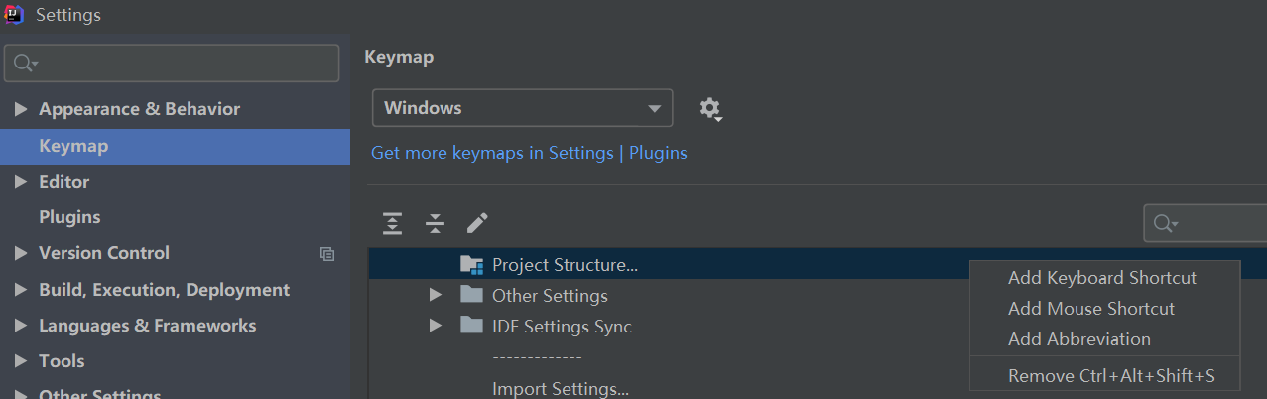Open the Windows keymap scheme dropdown

(x=522, y=108)
